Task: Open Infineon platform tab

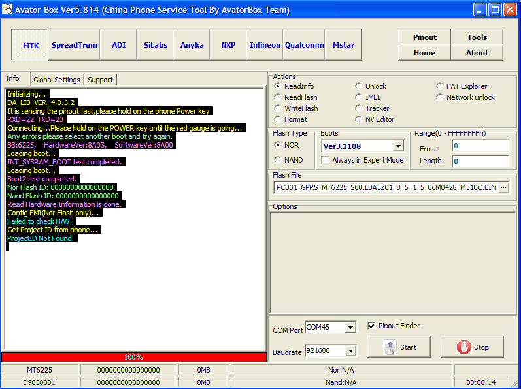Action: [x=265, y=45]
